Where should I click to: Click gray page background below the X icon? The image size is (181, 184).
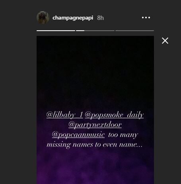tap(167, 106)
